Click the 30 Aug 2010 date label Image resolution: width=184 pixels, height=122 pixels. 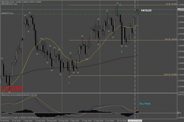pos(64,121)
